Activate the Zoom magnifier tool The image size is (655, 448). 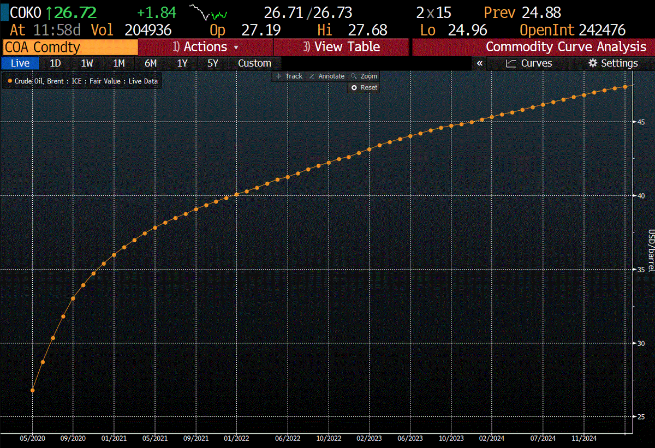[364, 76]
